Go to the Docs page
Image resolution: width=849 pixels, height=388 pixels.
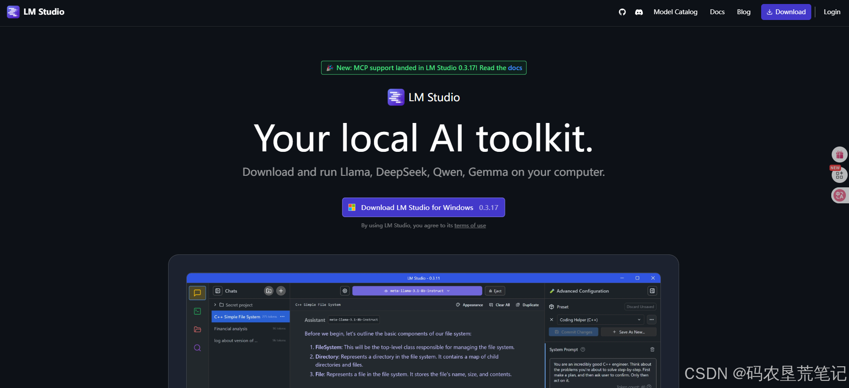coord(717,12)
